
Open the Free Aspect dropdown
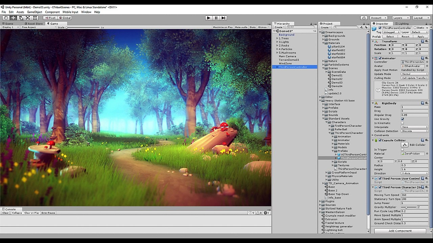(39, 27)
